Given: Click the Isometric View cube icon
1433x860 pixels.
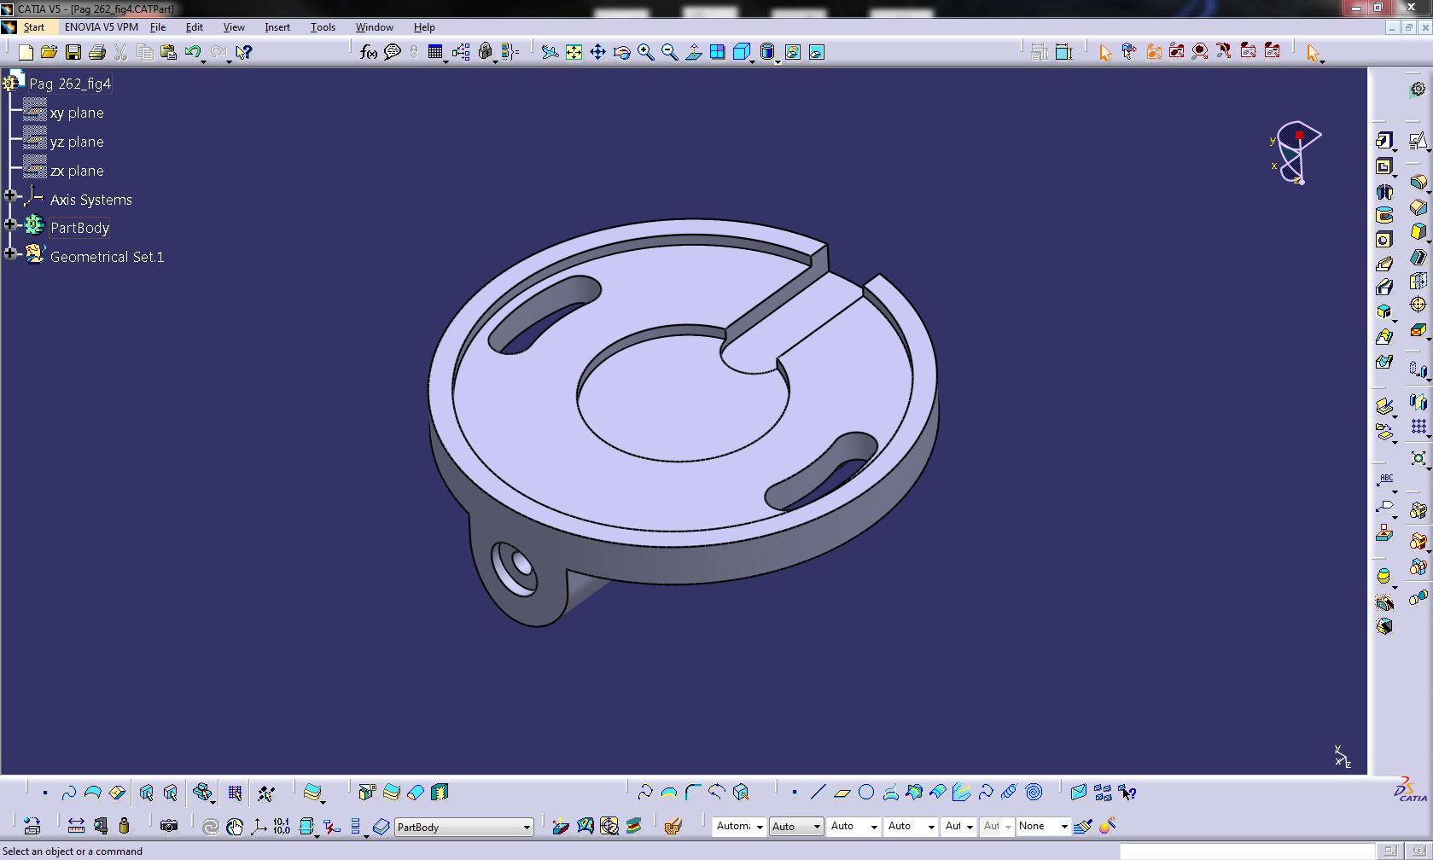Looking at the screenshot, I should (741, 53).
